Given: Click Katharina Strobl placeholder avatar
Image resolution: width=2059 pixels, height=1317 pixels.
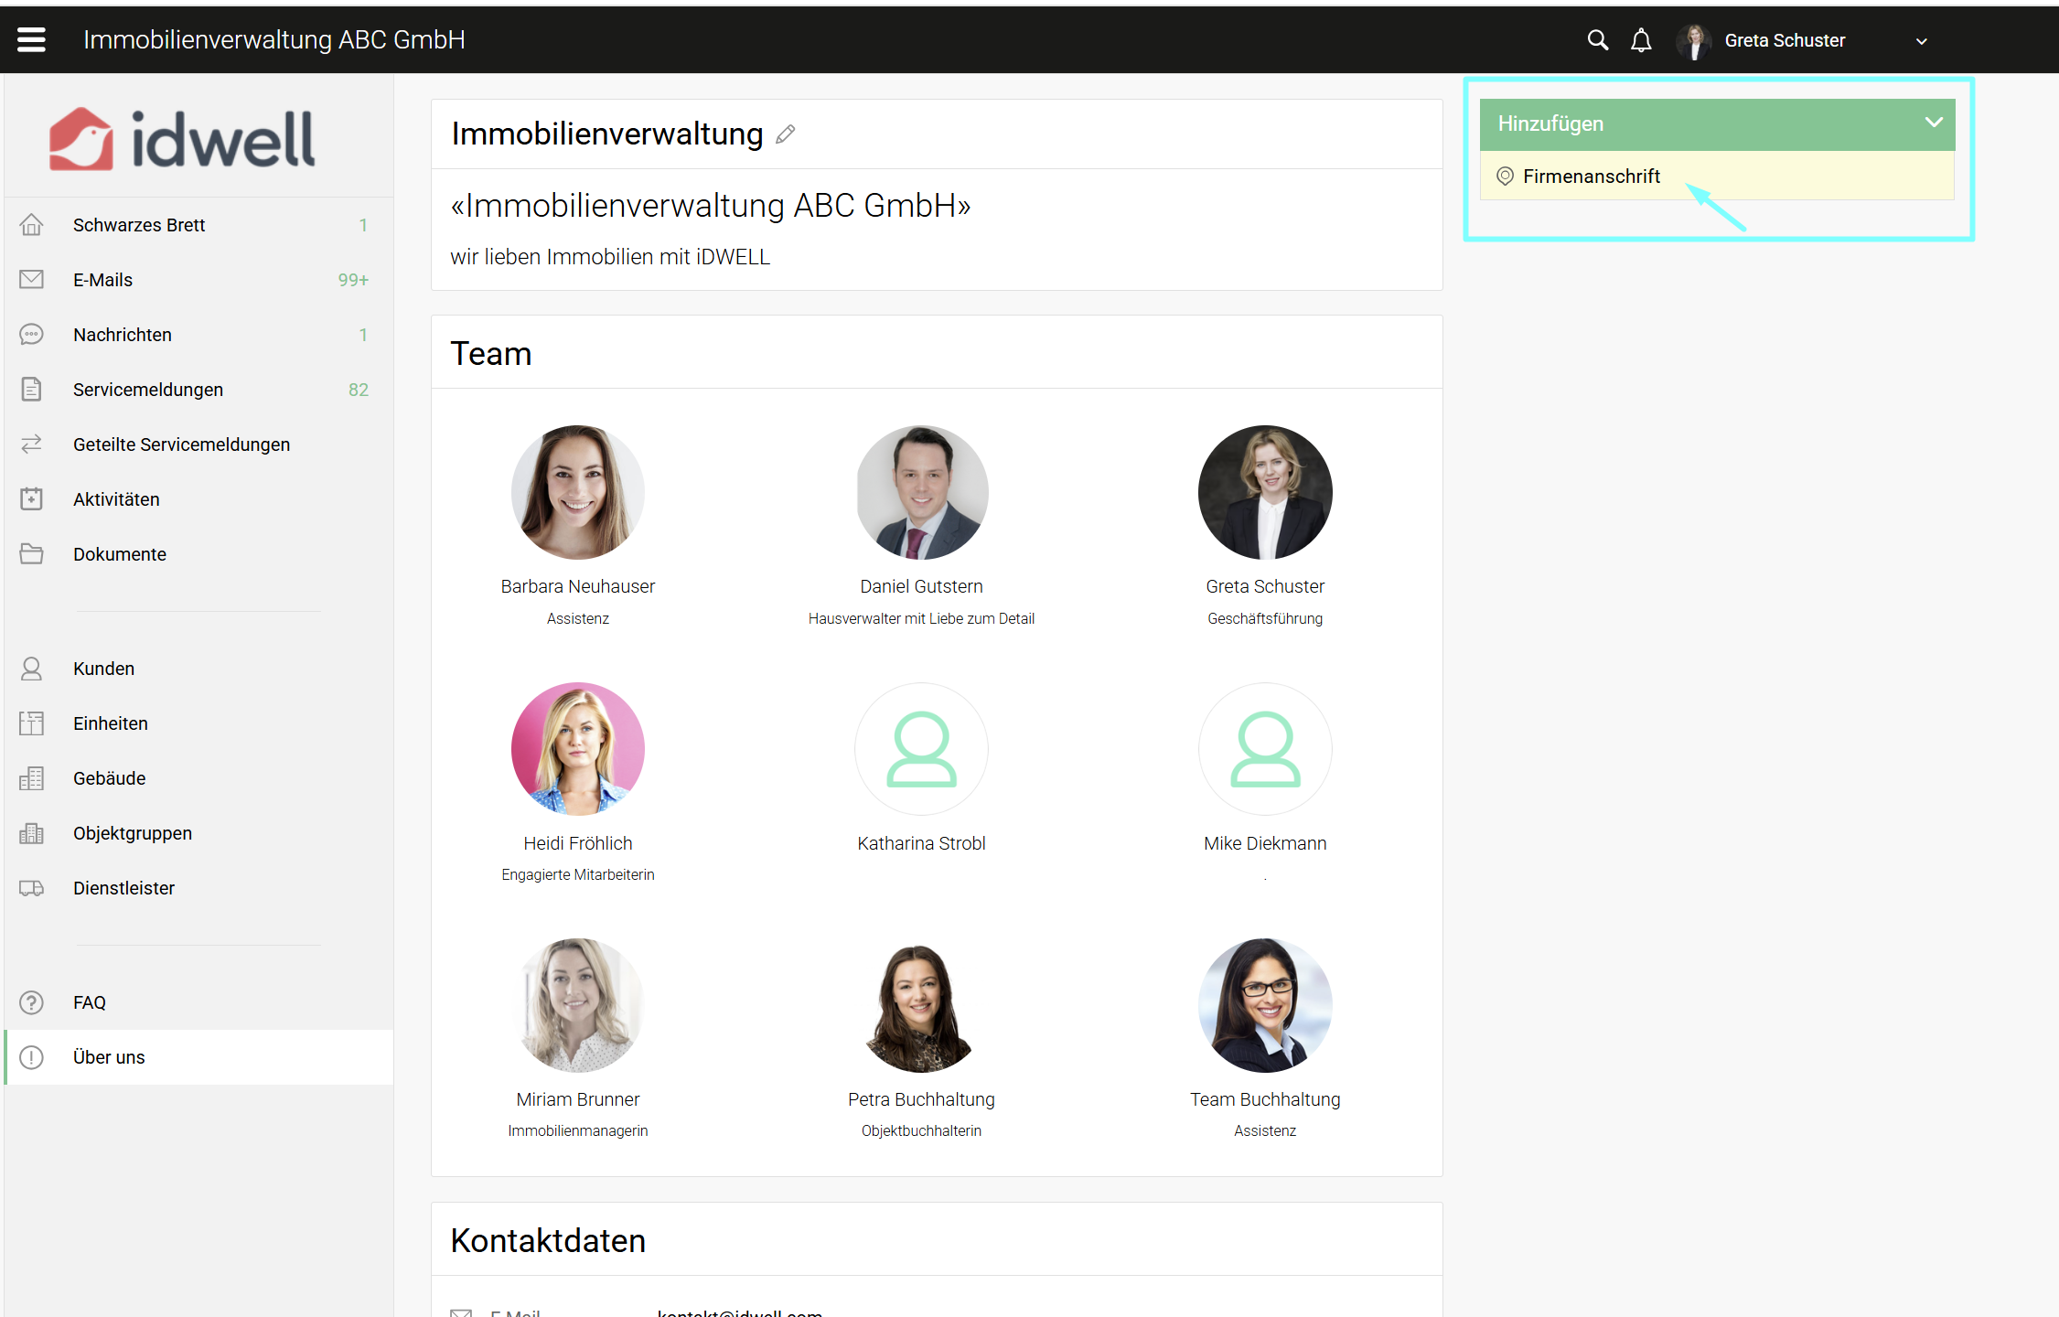Looking at the screenshot, I should (x=921, y=749).
